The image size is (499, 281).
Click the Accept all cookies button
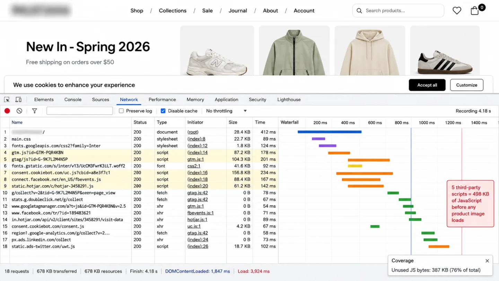(x=427, y=85)
